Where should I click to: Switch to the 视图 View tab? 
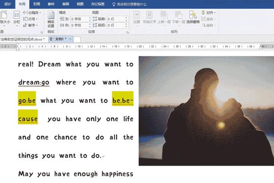[80, 4]
